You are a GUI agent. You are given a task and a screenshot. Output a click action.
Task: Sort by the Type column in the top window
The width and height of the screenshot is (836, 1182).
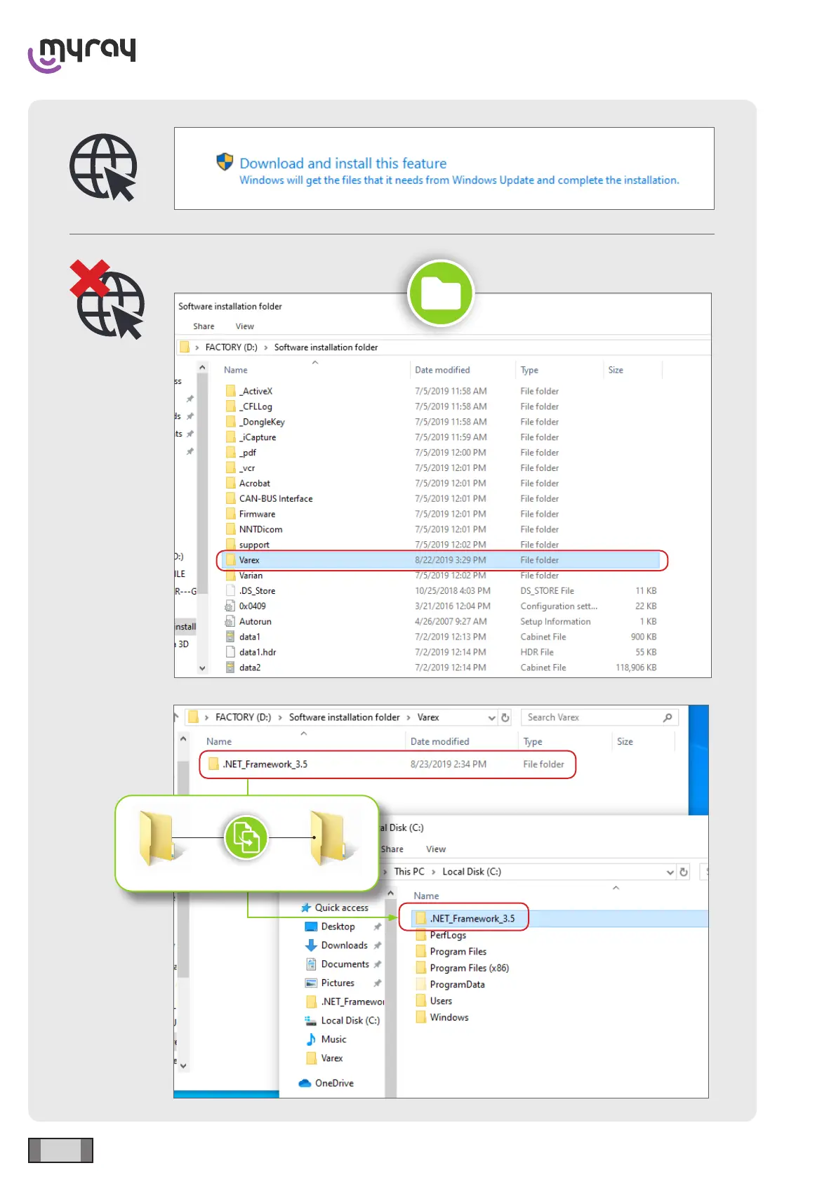[x=529, y=370]
